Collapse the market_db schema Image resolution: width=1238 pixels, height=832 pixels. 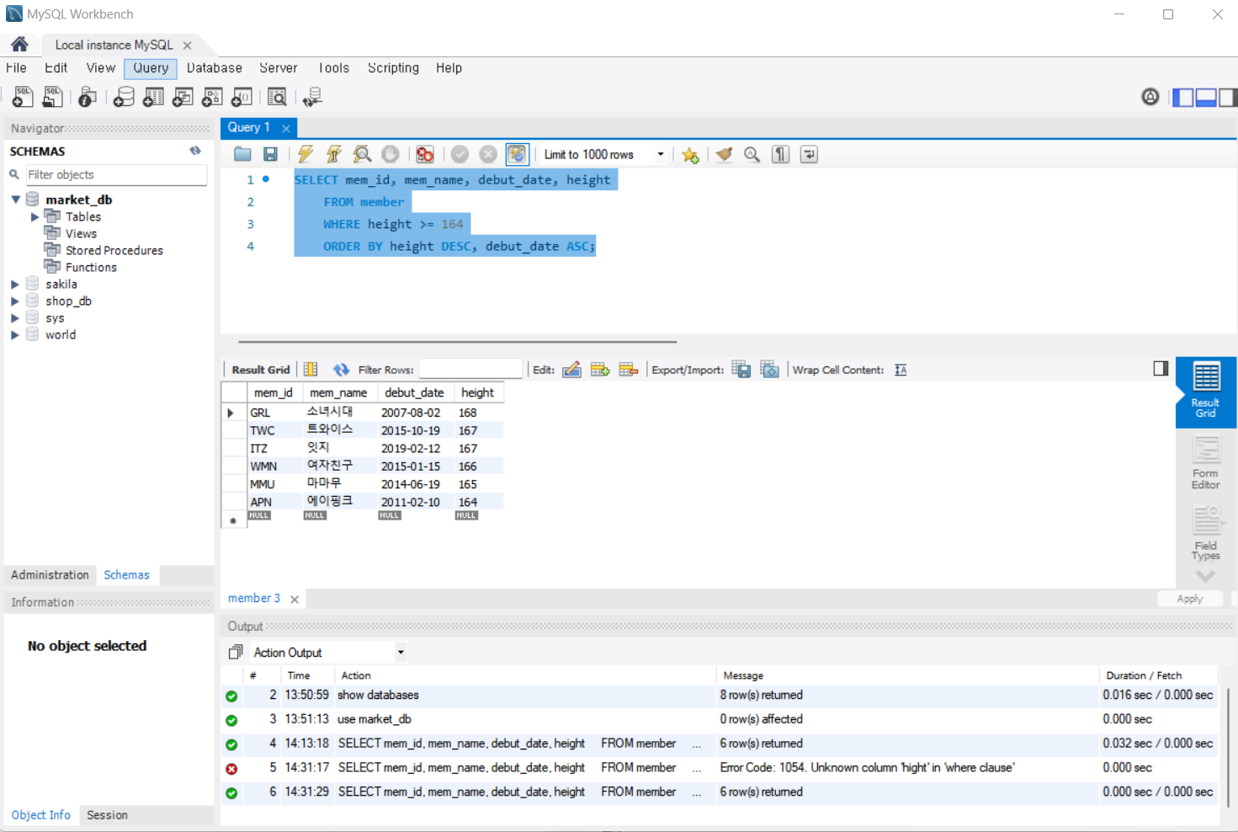point(16,200)
